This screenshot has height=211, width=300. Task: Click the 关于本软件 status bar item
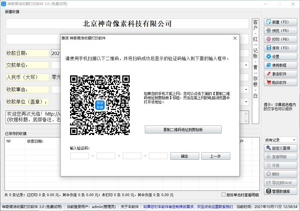(x=130, y=207)
